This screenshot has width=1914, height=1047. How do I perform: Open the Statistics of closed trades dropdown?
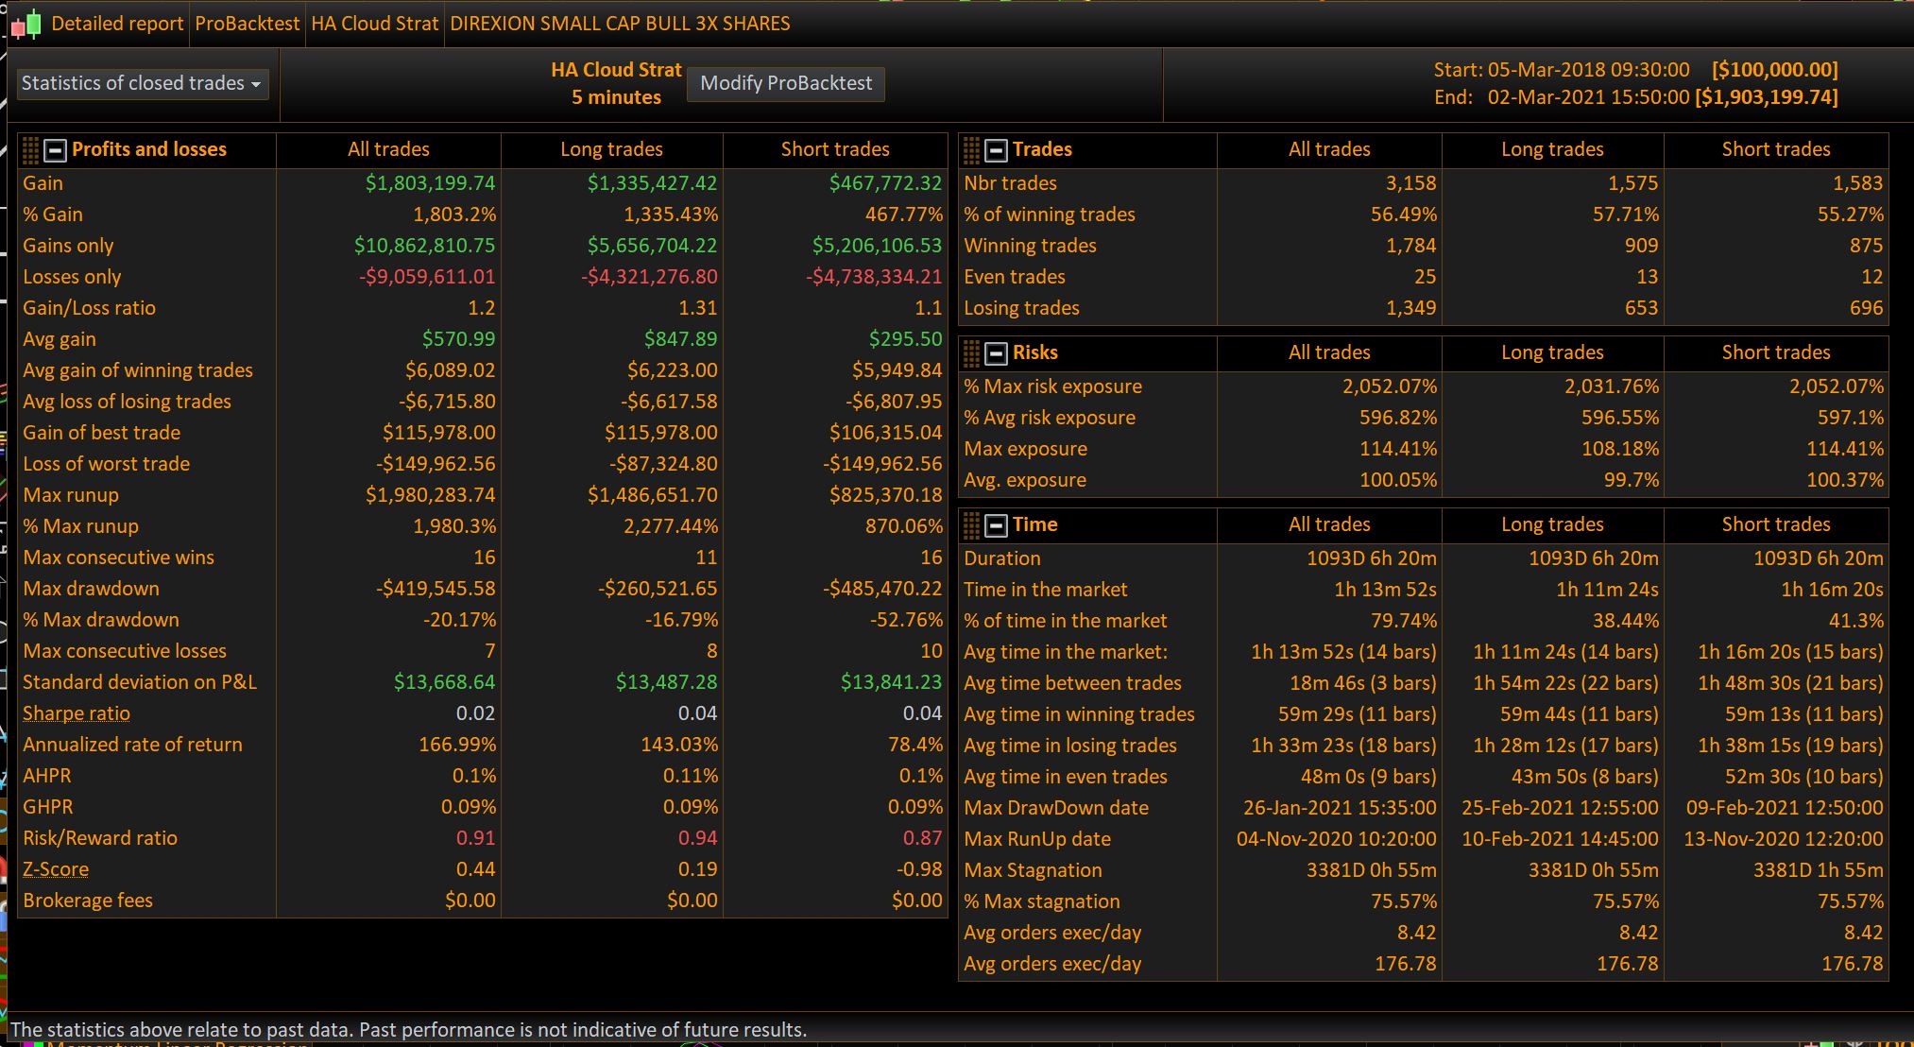[142, 83]
